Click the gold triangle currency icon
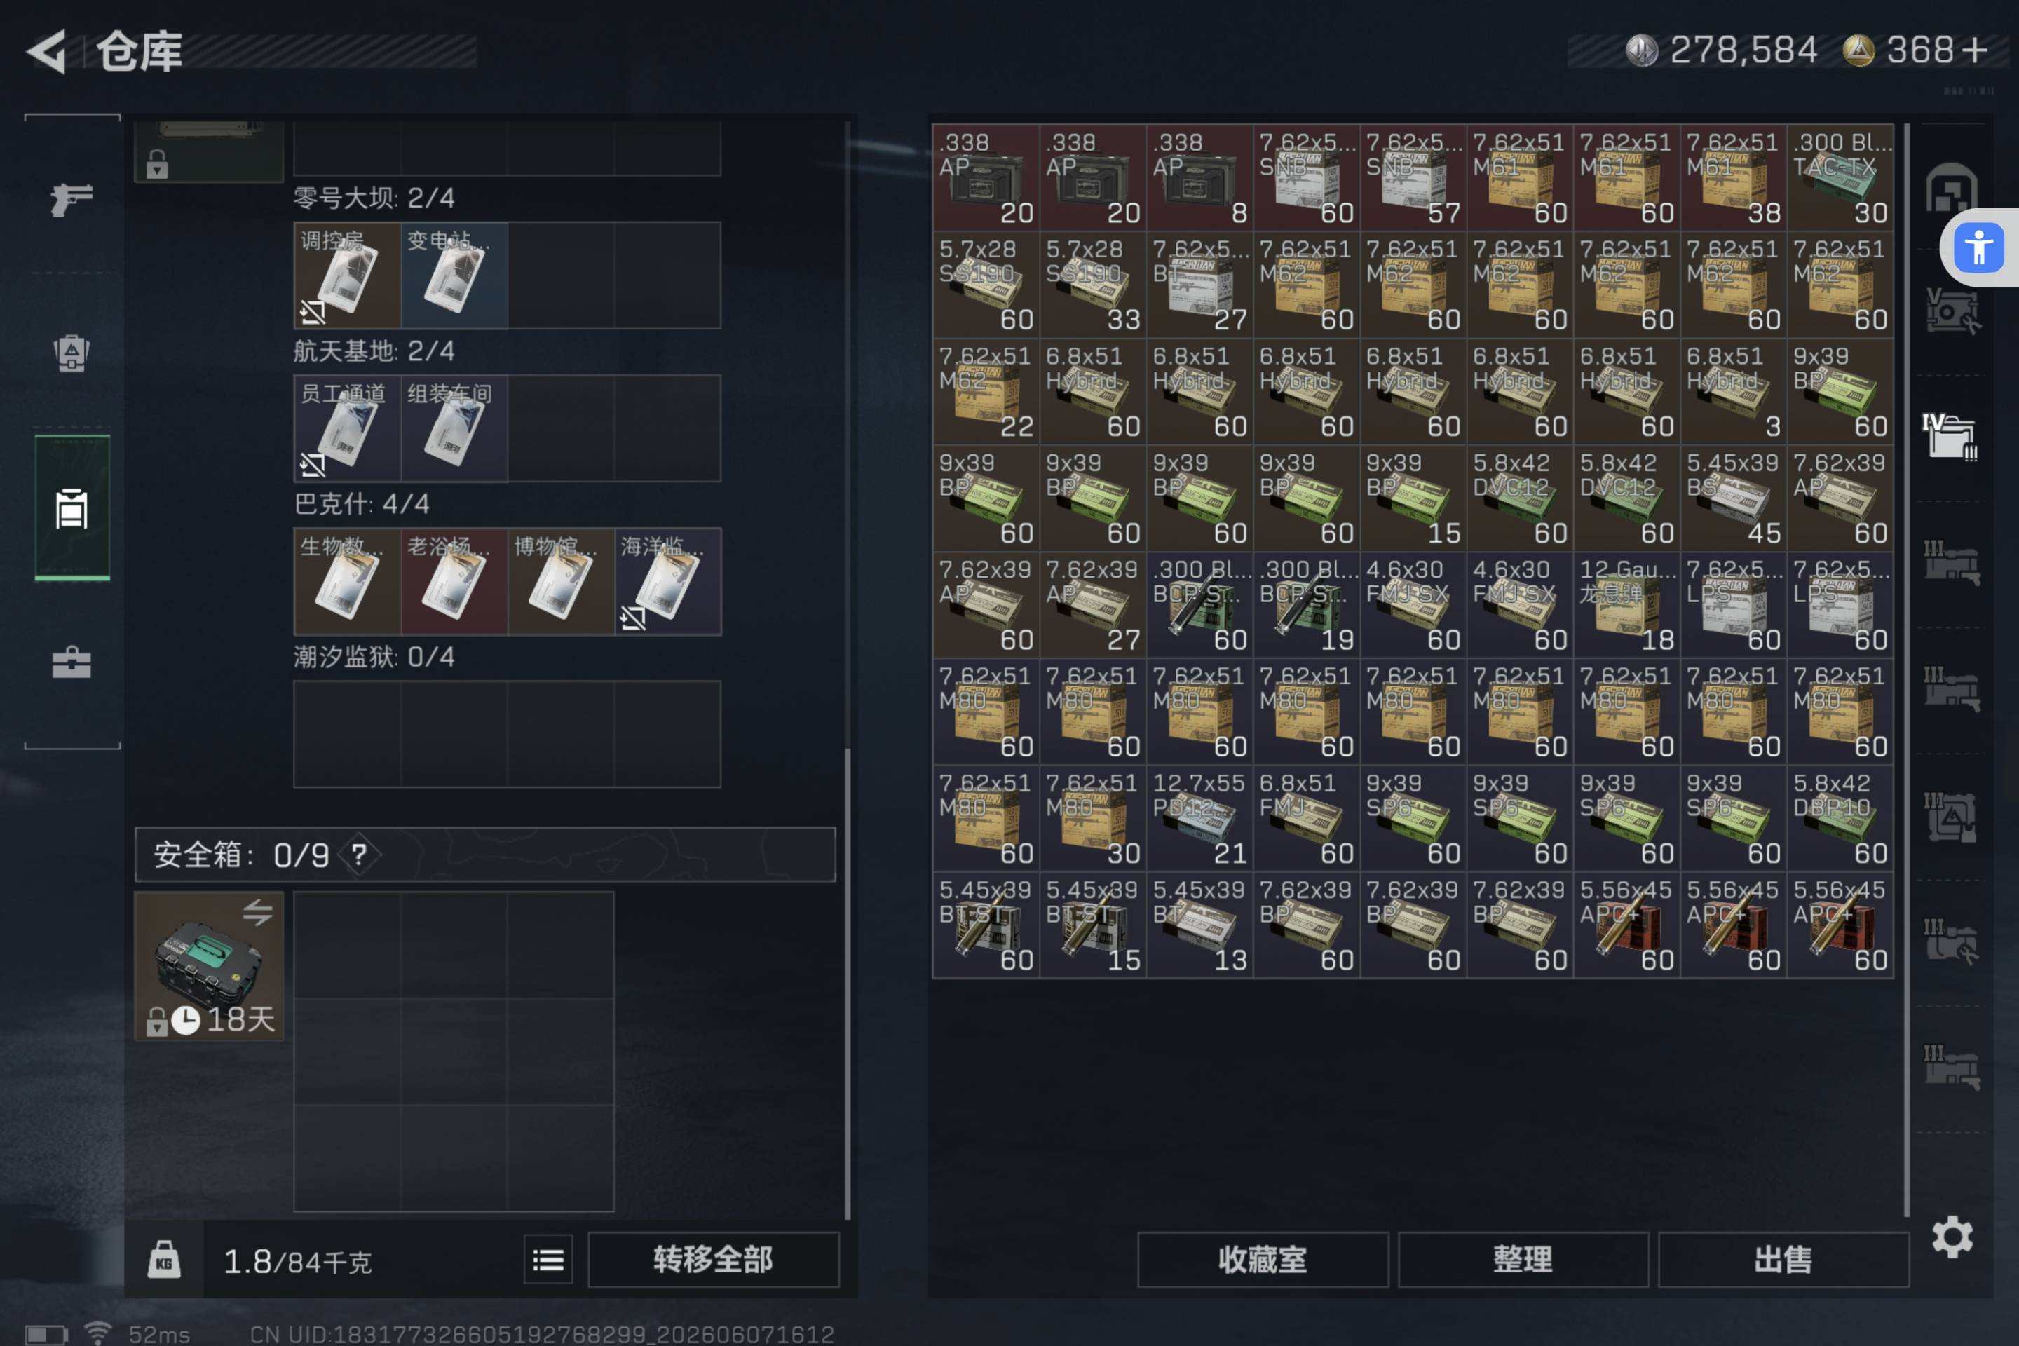This screenshot has width=2019, height=1346. click(1858, 50)
